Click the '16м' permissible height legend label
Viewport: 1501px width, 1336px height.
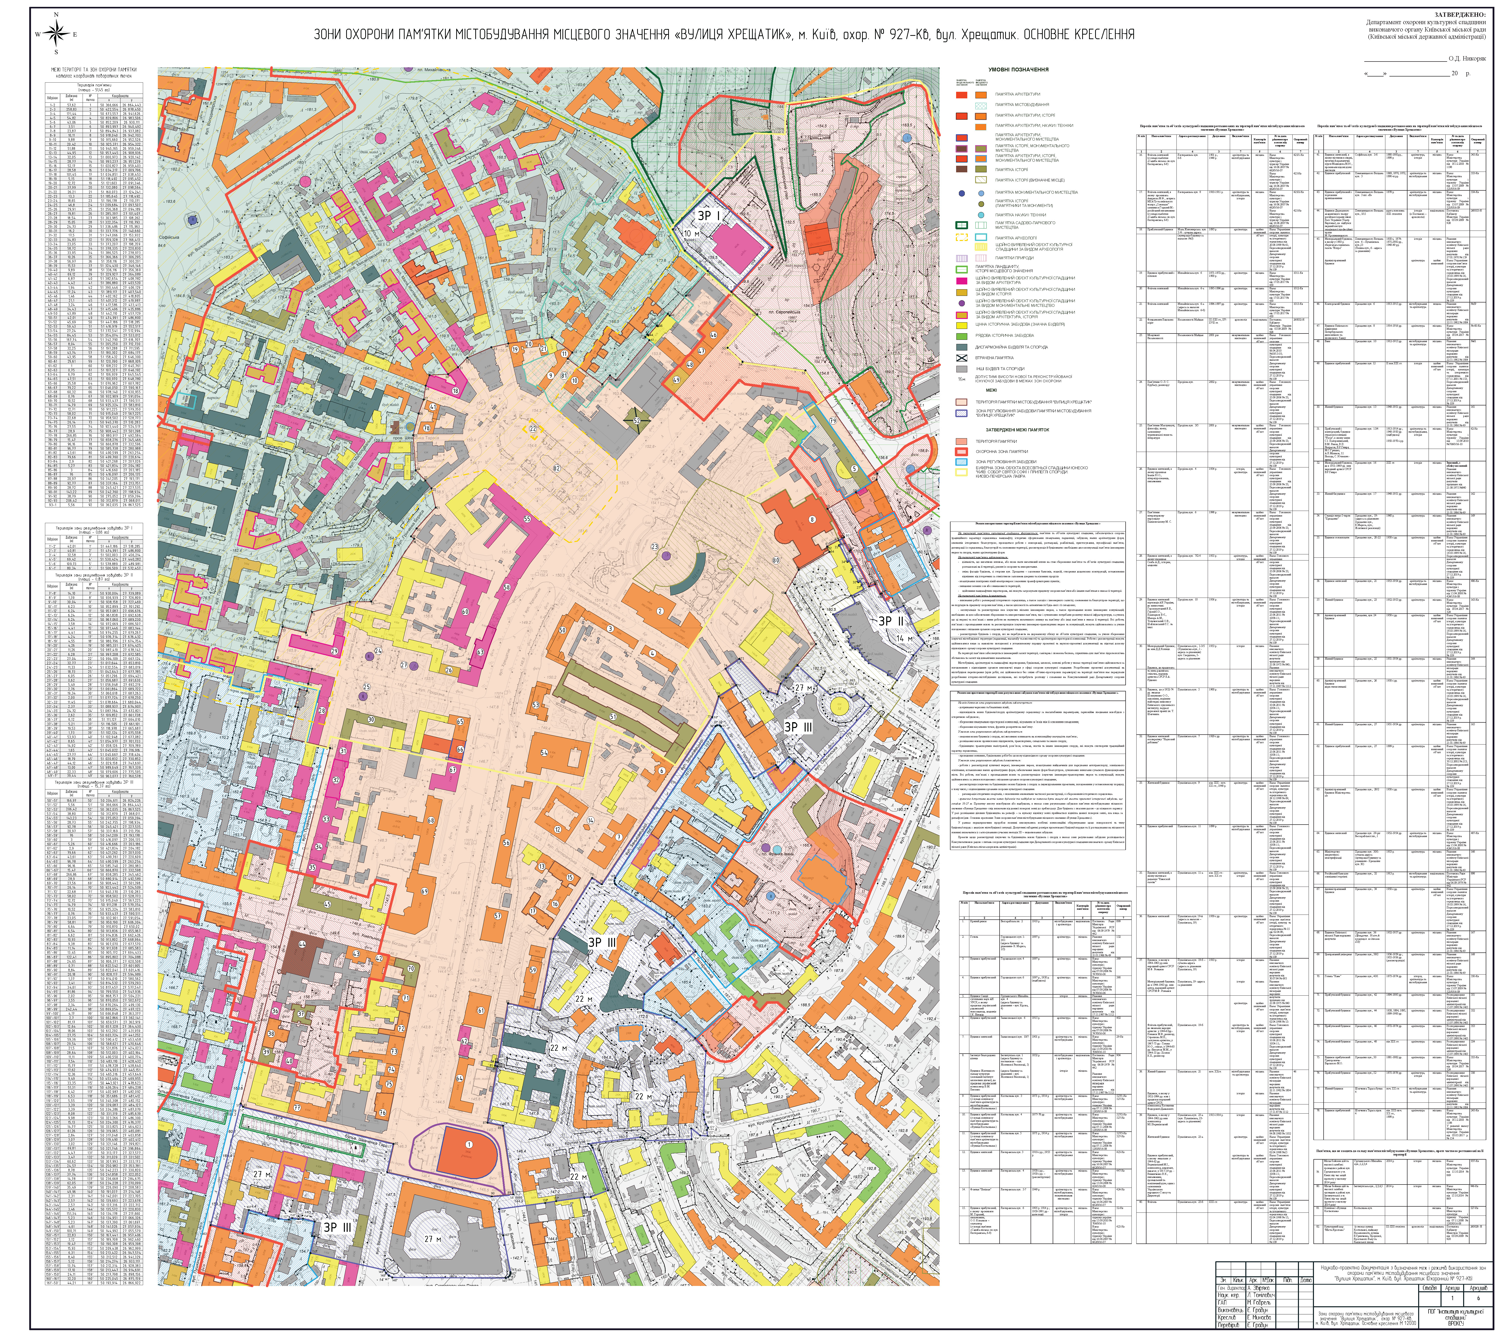point(962,379)
